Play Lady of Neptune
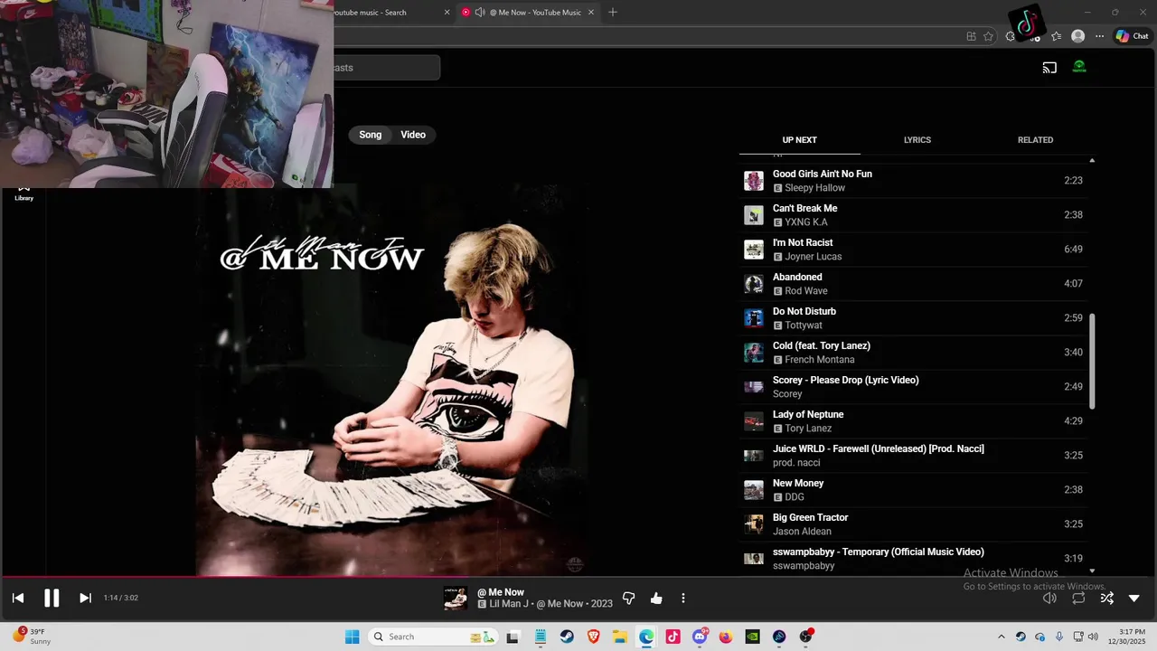1157x651 pixels. (913, 421)
